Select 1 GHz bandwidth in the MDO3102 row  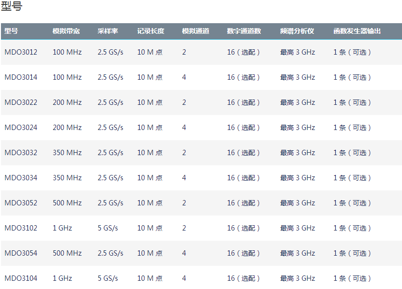[62, 228]
